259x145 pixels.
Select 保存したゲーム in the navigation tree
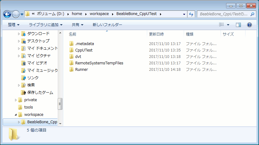pos(40,93)
